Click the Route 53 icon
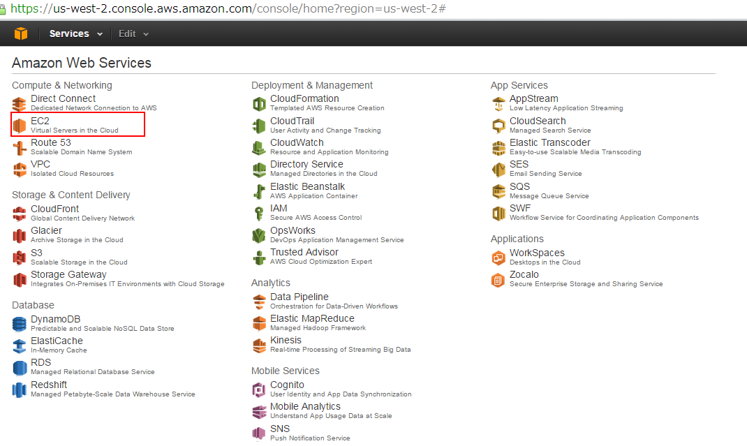The width and height of the screenshot is (747, 446). pos(20,147)
